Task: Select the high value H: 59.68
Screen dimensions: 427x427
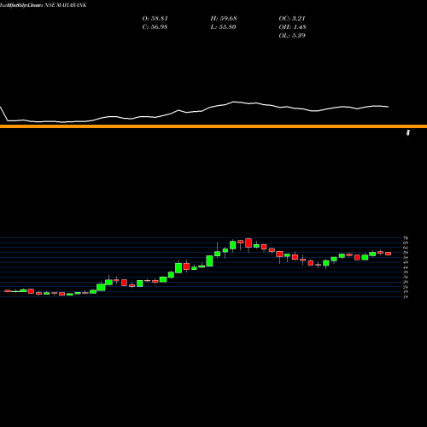Action: [x=224, y=19]
